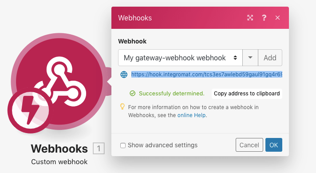Enable Show advanced settings checkbox

pyautogui.click(x=123, y=145)
